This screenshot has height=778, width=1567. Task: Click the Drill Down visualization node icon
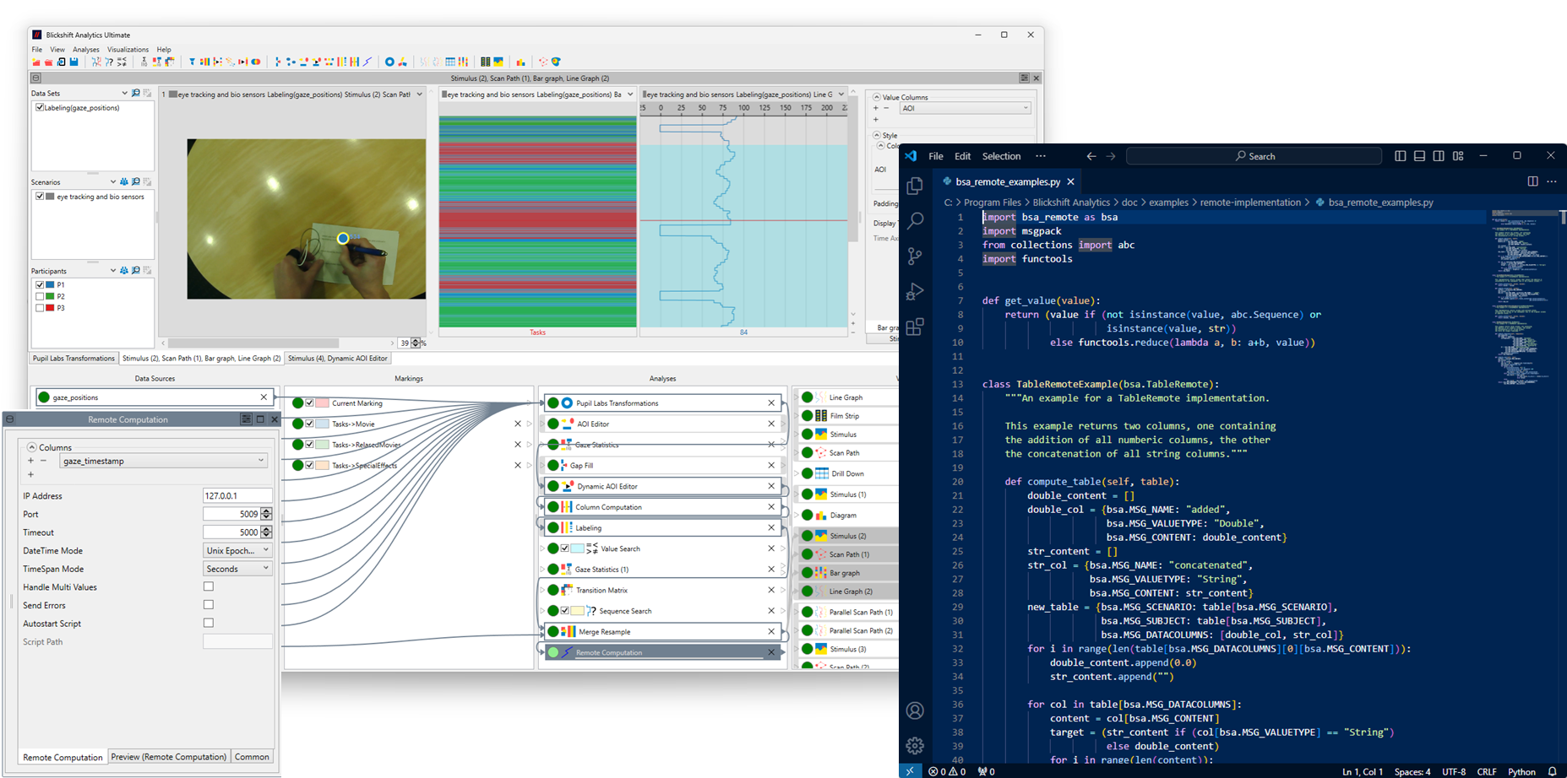point(820,473)
